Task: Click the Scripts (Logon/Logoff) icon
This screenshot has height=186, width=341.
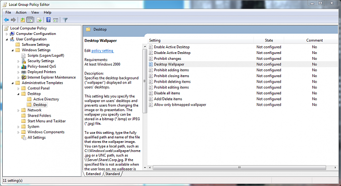Action: tap(24, 55)
